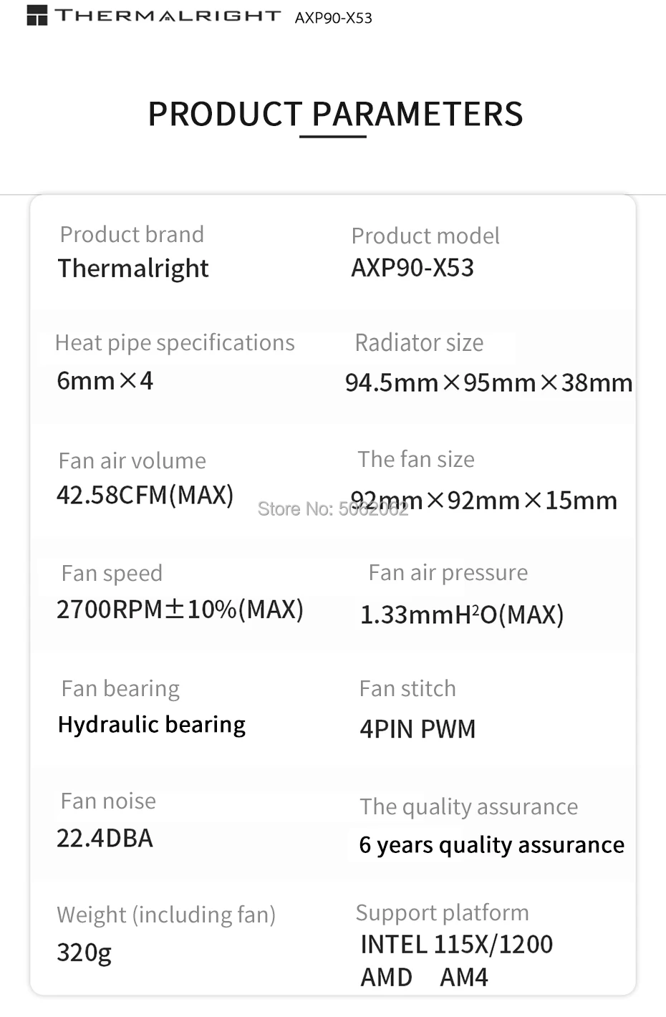Select the 6mm×4 heat pipe value
This screenshot has width=666, height=1017.
[x=105, y=380]
